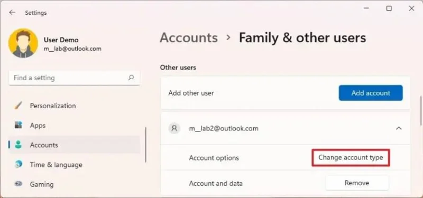The width and height of the screenshot is (423, 198).
Task: Click the m__lab2 user avatar icon
Action: [x=174, y=128]
